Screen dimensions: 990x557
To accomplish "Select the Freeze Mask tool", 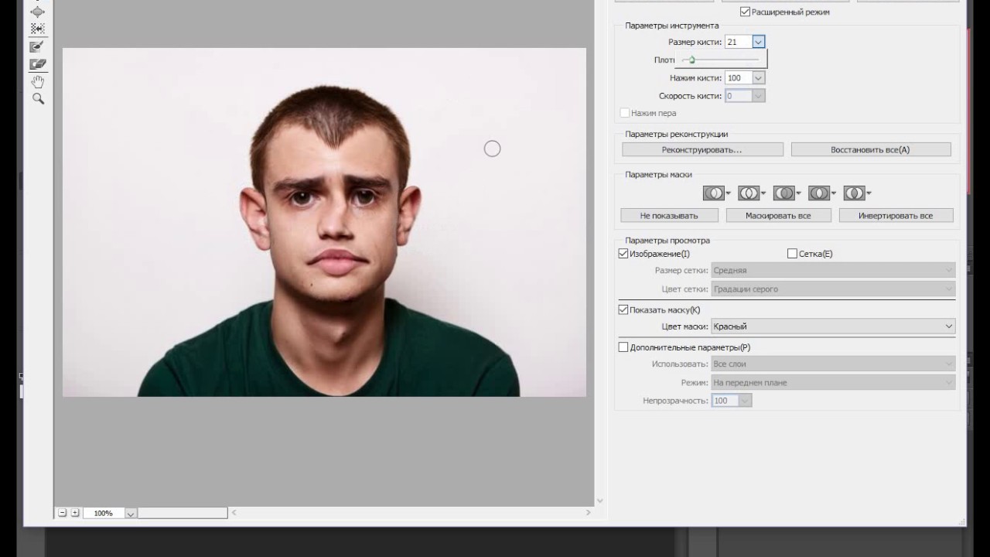I will point(37,47).
